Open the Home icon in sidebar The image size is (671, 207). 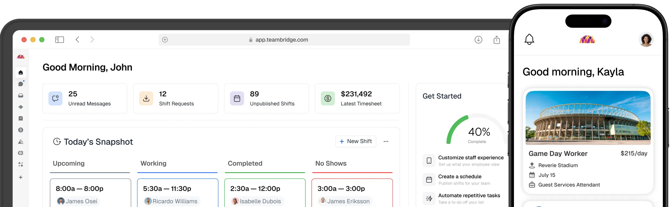click(21, 73)
